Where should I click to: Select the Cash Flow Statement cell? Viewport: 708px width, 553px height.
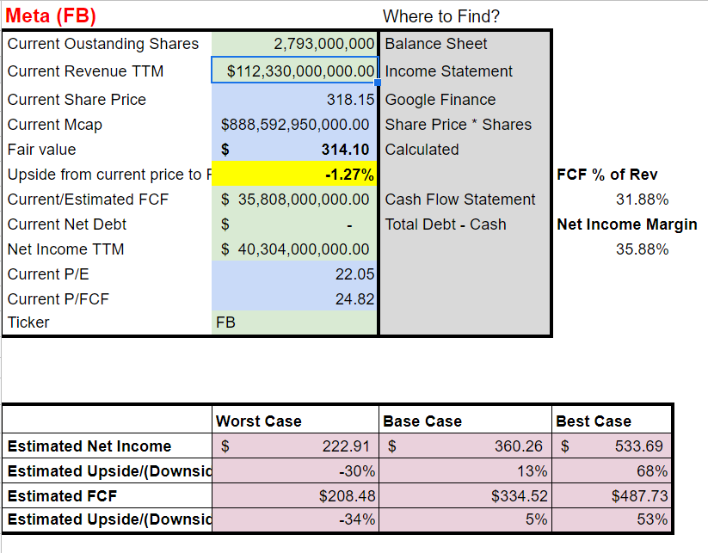coord(460,199)
